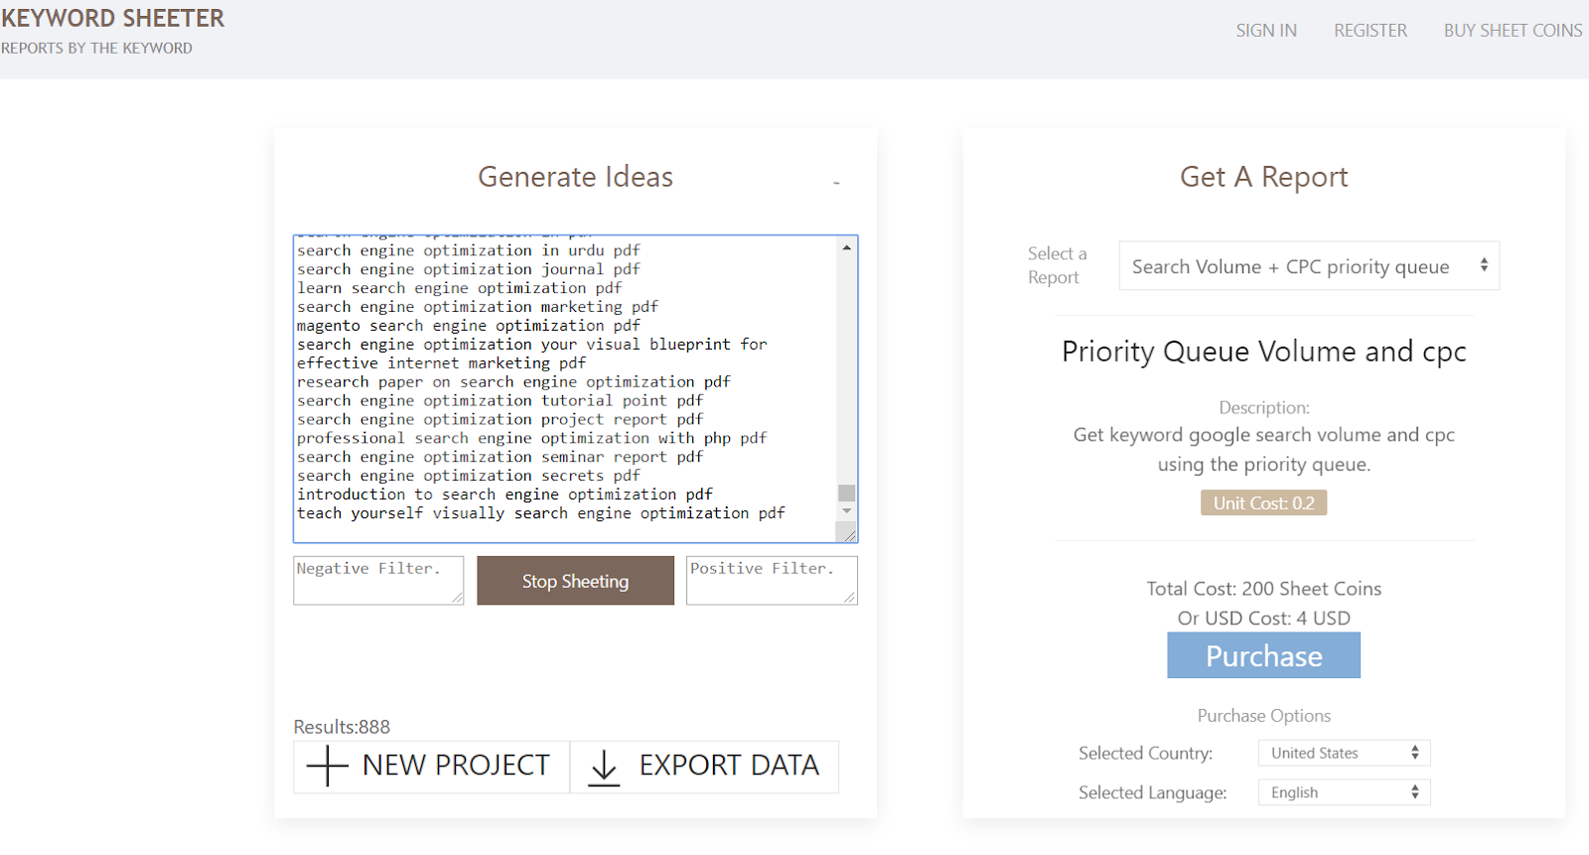Focus the Negative Filter input field

pyautogui.click(x=378, y=580)
